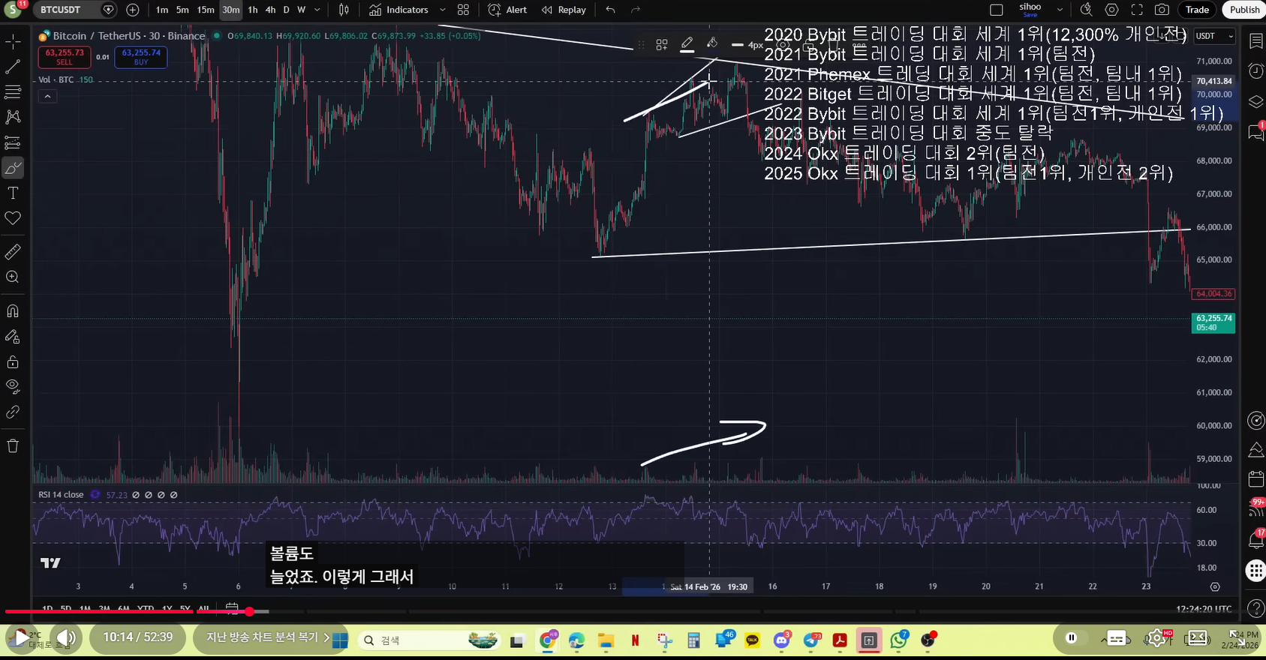This screenshot has width=1266, height=660.
Task: Switch to the 15m timeframe
Action: pos(206,10)
